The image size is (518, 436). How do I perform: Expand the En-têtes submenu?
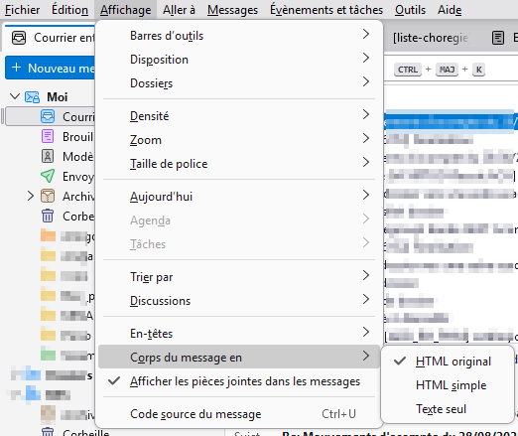[239, 334]
